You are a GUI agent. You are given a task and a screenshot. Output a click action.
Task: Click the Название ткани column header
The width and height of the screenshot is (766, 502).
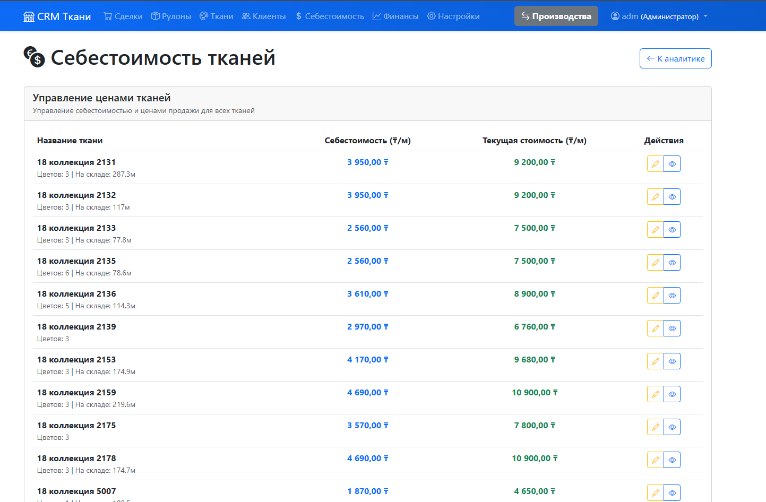point(70,141)
